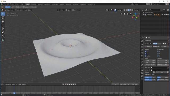The width and height of the screenshot is (170, 96).
Task: Open the File menu
Action: [5, 4]
